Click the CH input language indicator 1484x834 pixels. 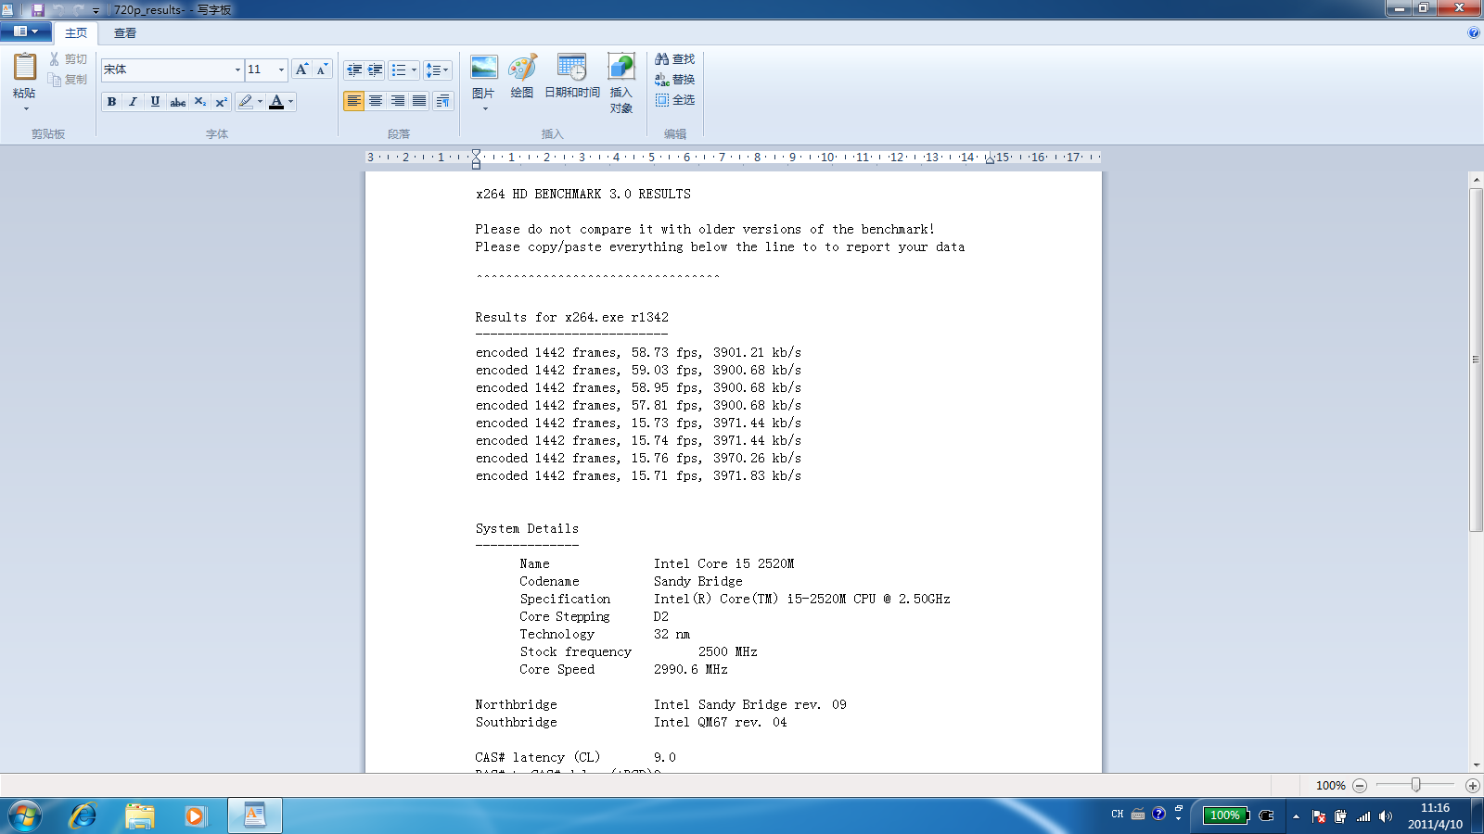[1117, 815]
